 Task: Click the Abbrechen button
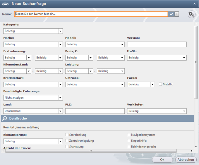click(x=186, y=160)
